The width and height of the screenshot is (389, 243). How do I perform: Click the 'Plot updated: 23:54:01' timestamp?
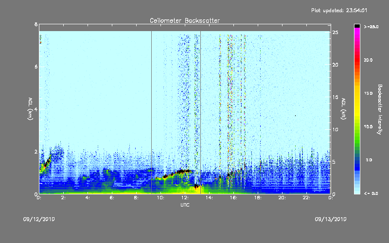pyautogui.click(x=339, y=10)
